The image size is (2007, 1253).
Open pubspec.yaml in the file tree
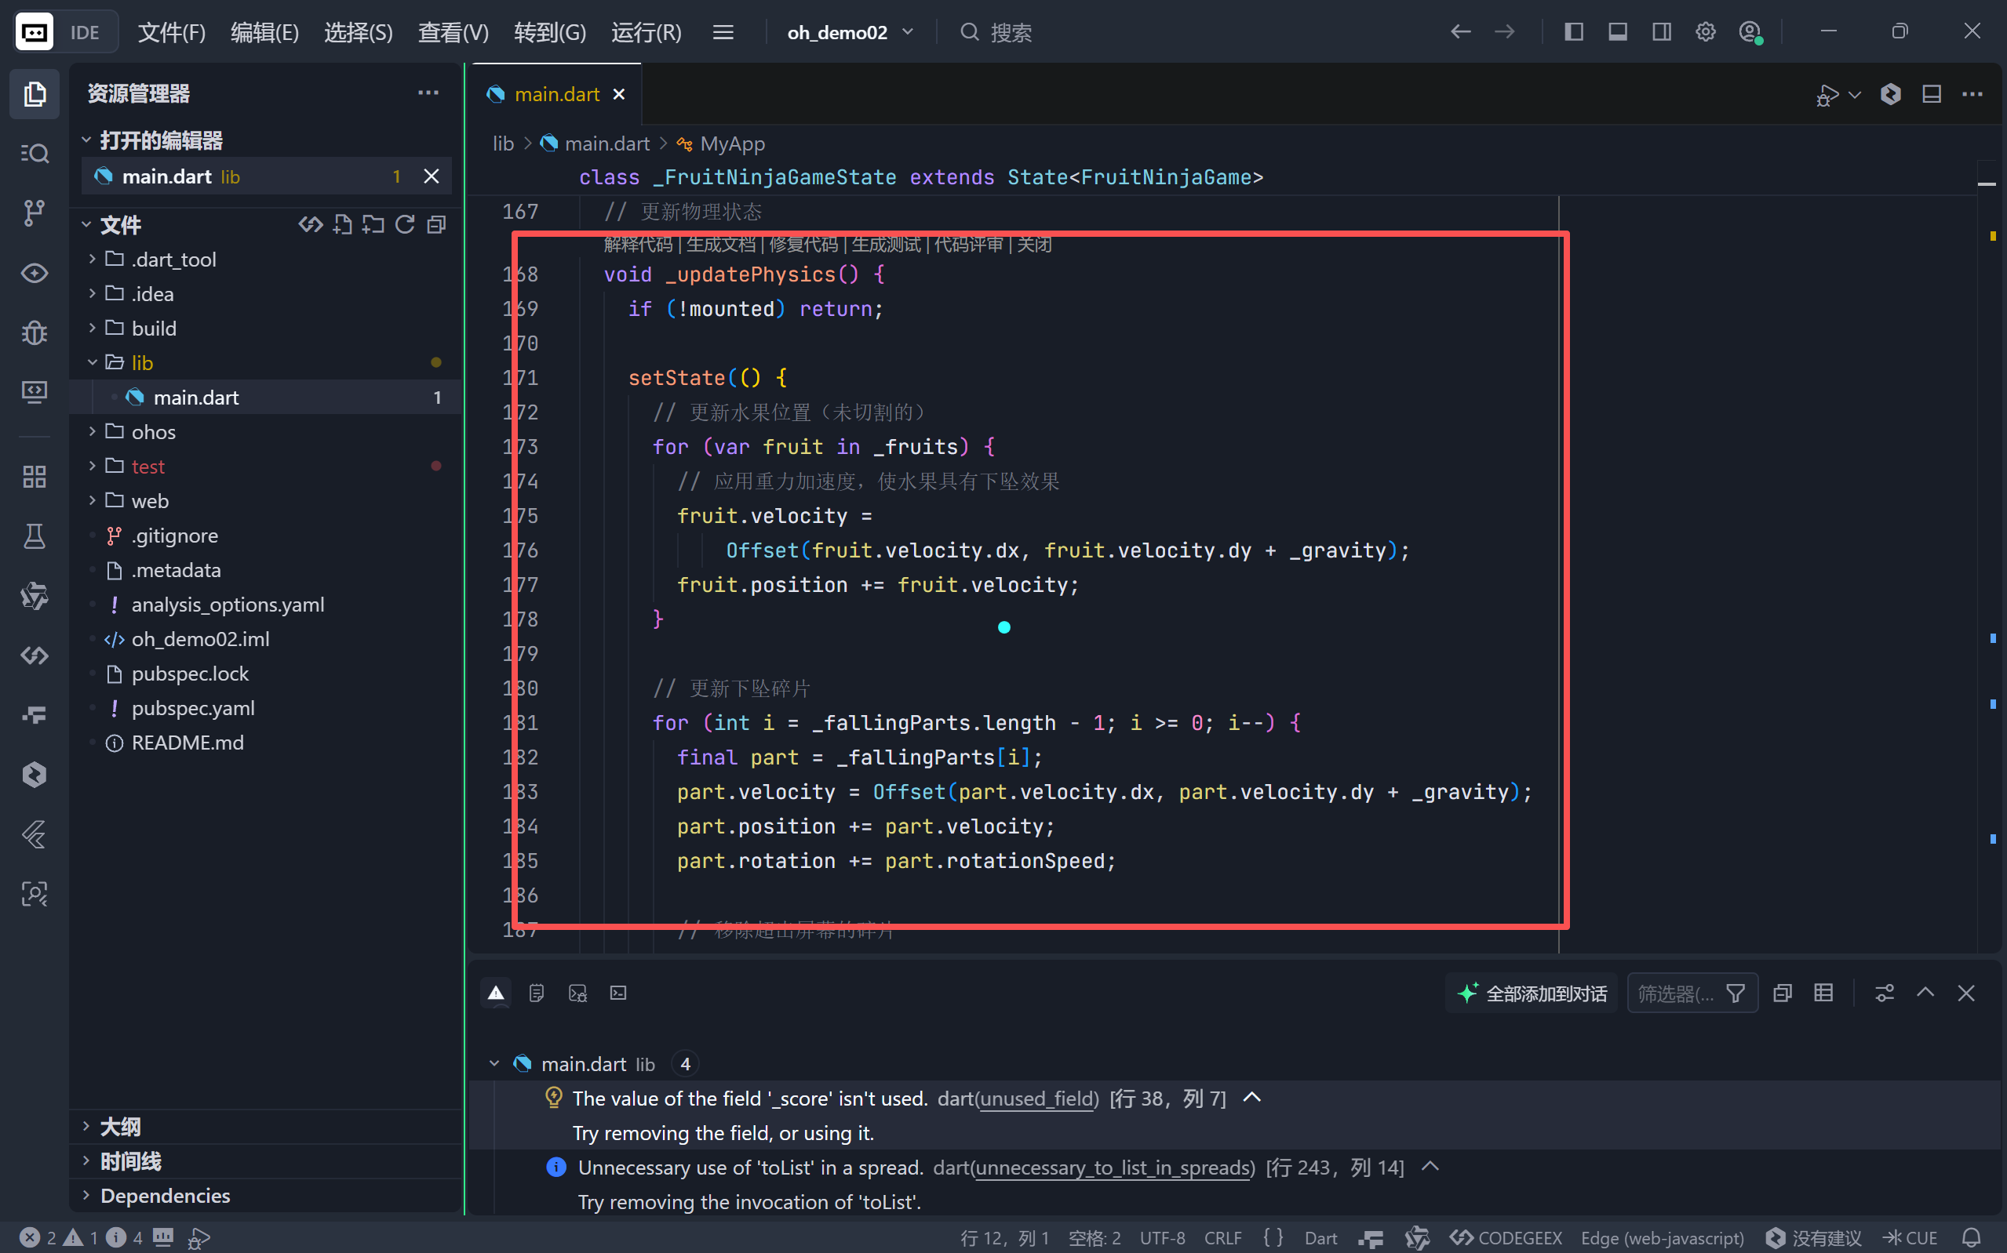pos(192,708)
